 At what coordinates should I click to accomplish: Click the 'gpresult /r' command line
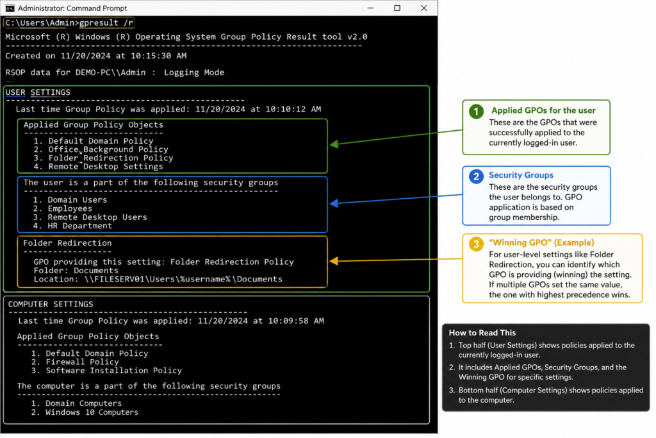[69, 22]
